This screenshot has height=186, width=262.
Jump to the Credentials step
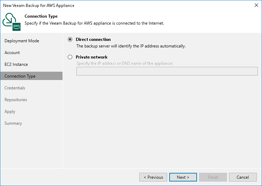tap(15, 88)
